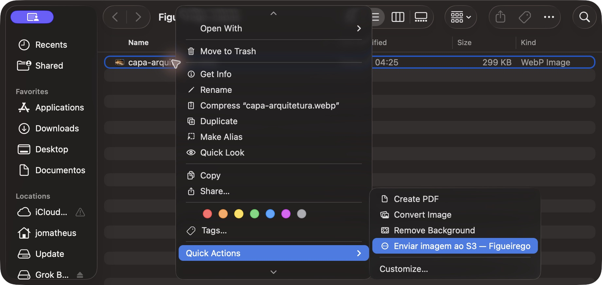Apply the purple tag color
The width and height of the screenshot is (602, 285).
pyautogui.click(x=286, y=214)
